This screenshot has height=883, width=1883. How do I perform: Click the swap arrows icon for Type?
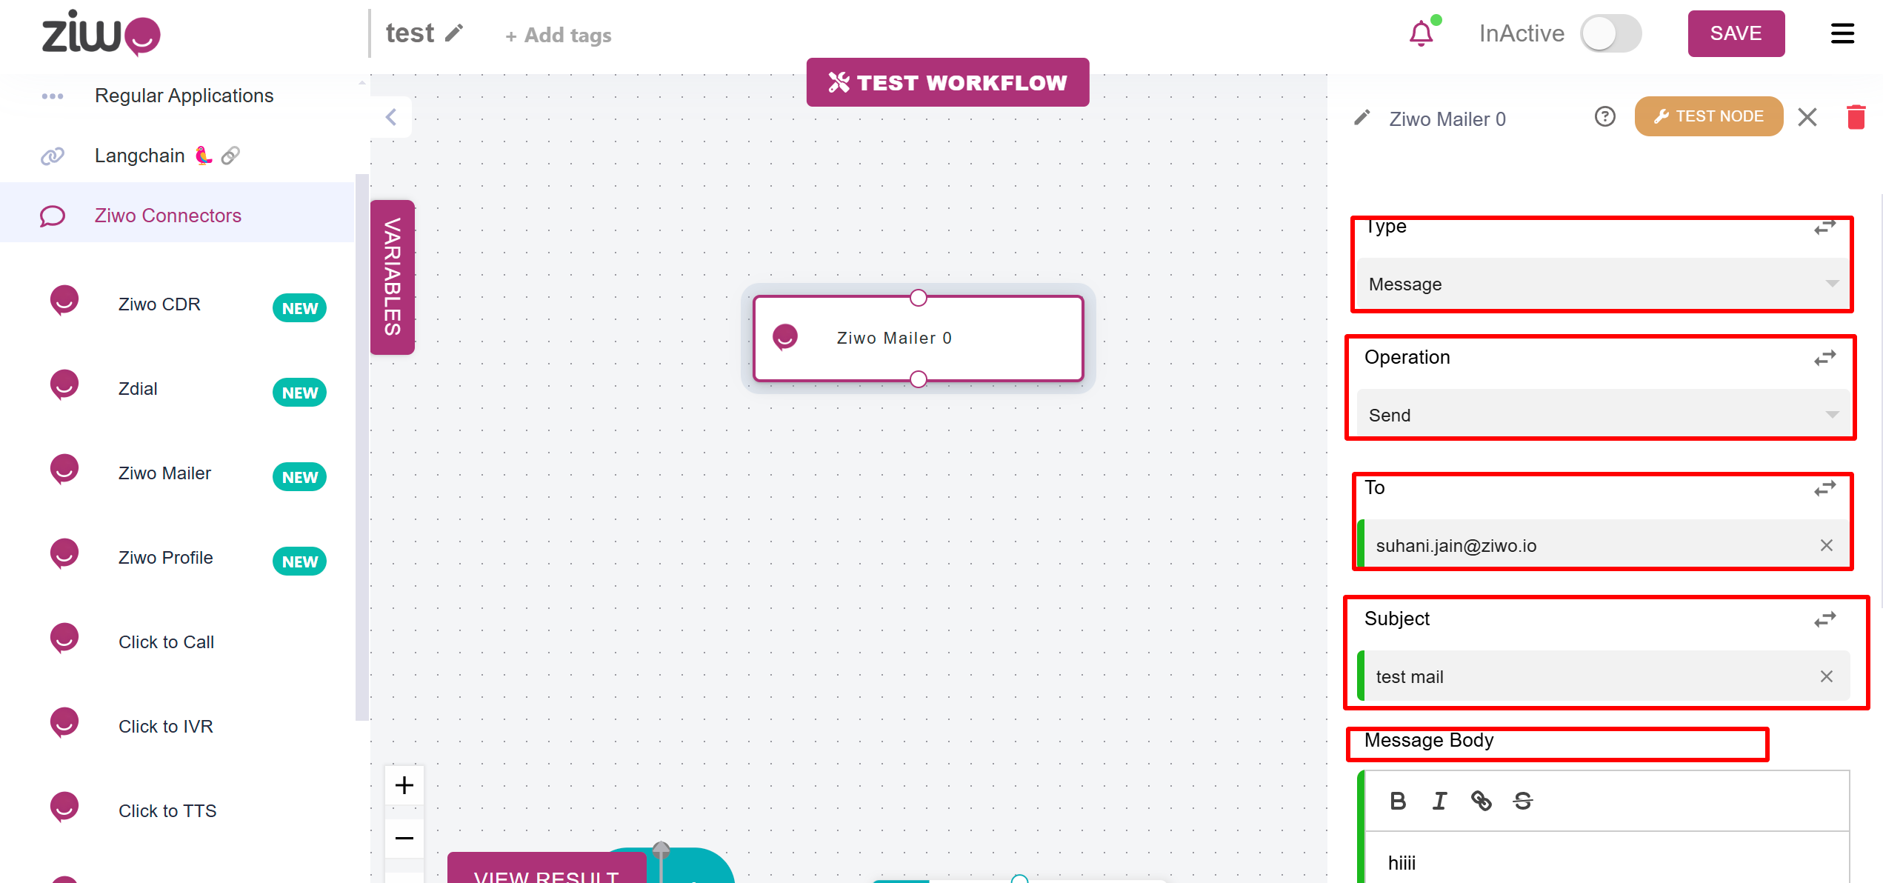[1824, 227]
